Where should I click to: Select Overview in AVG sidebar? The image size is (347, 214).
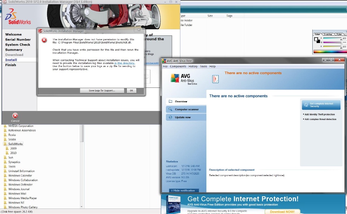[x=186, y=101]
